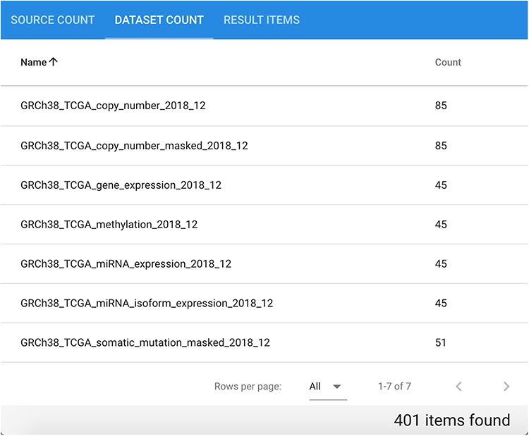Go to next page using right chevron
The height and width of the screenshot is (436, 529).
coord(506,386)
